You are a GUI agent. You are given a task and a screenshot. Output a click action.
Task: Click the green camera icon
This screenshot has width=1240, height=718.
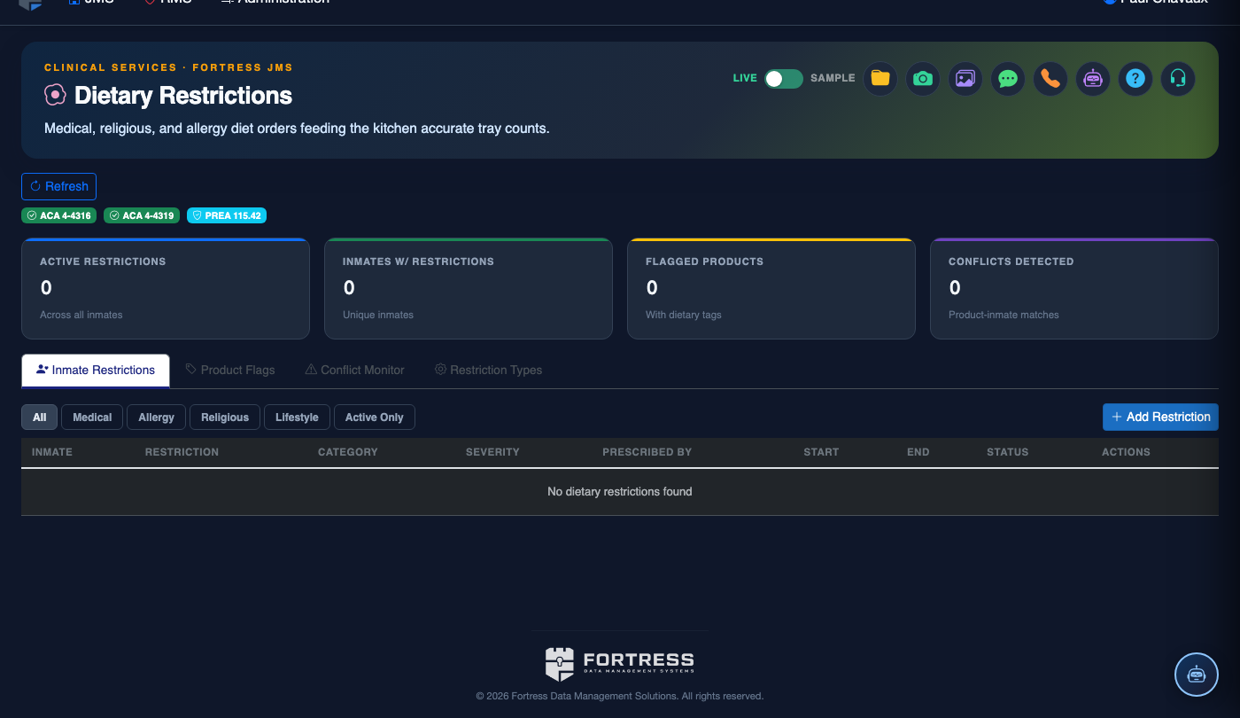coord(922,78)
